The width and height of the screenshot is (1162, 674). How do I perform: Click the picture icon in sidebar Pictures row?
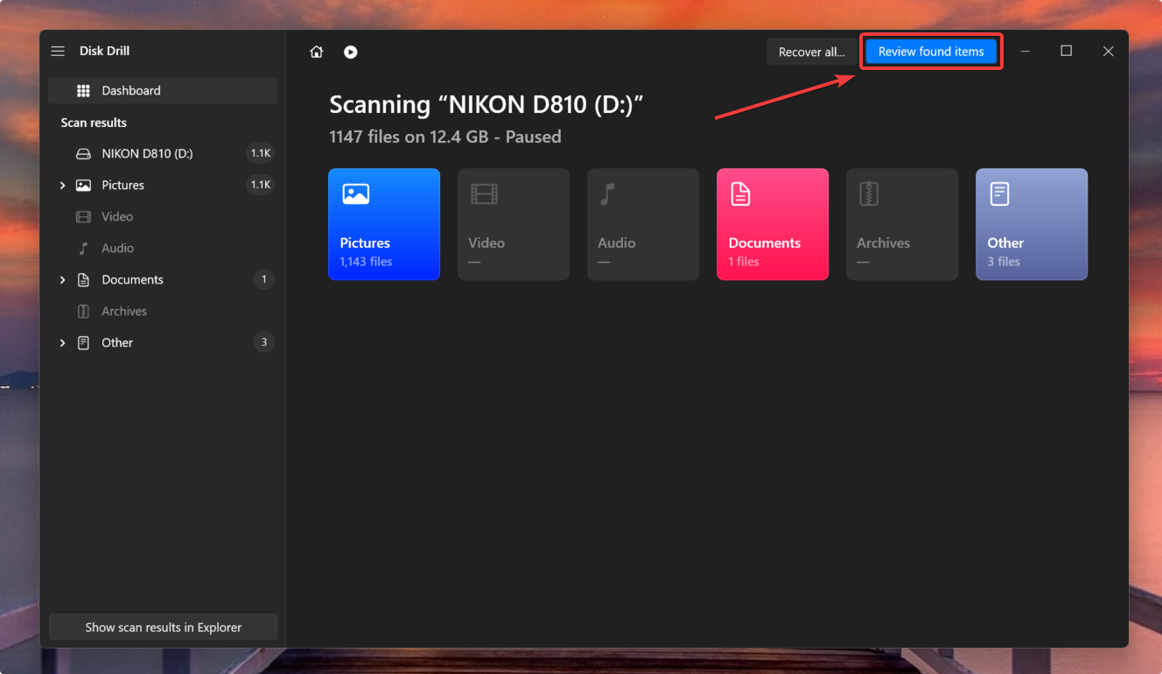(x=83, y=185)
